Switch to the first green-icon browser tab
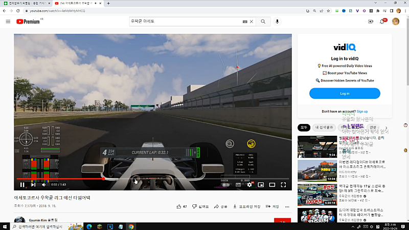 click(26, 4)
